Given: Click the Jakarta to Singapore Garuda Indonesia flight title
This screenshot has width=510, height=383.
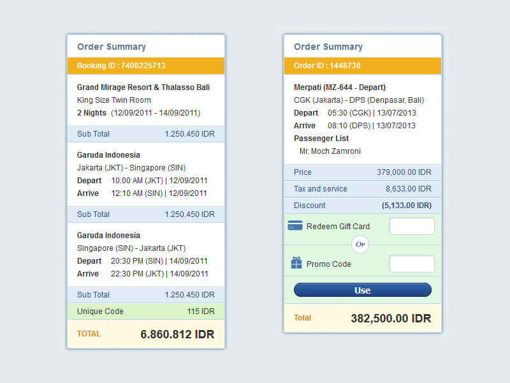Looking at the screenshot, I should (x=108, y=155).
